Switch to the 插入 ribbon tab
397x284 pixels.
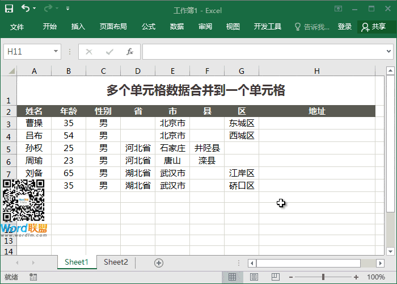click(x=78, y=26)
